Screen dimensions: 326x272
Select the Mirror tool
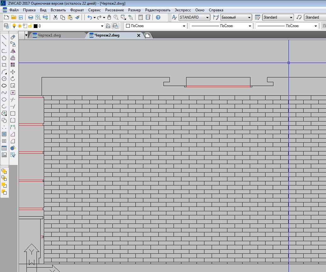click(13, 51)
